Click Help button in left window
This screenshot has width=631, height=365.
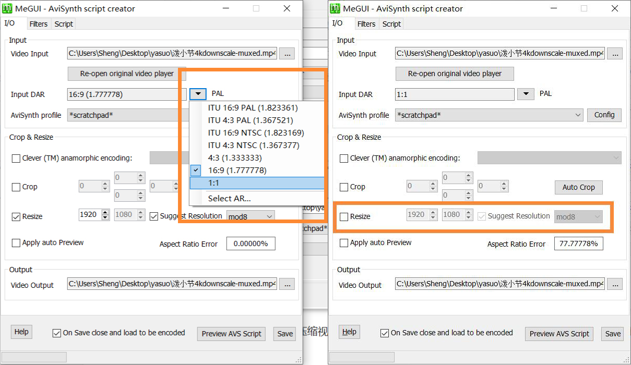point(21,332)
